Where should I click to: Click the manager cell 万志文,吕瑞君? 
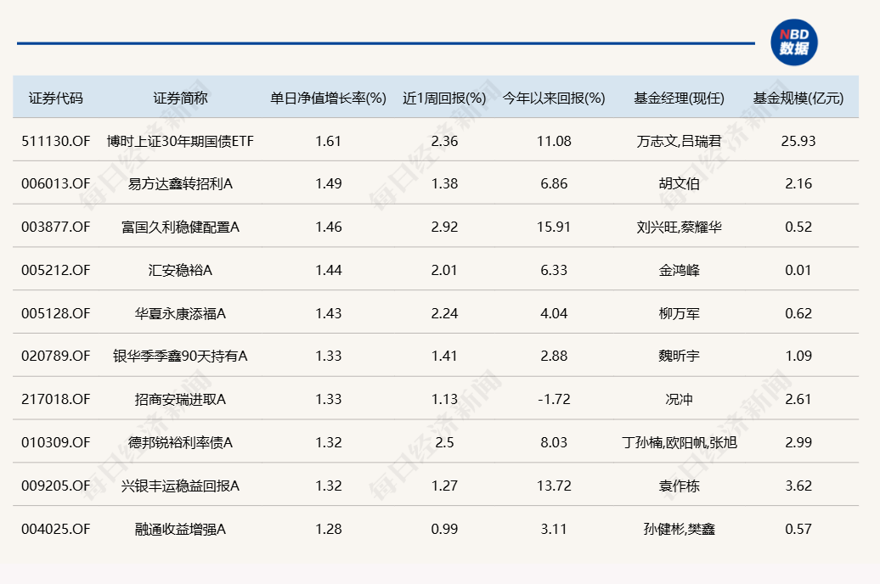(679, 141)
